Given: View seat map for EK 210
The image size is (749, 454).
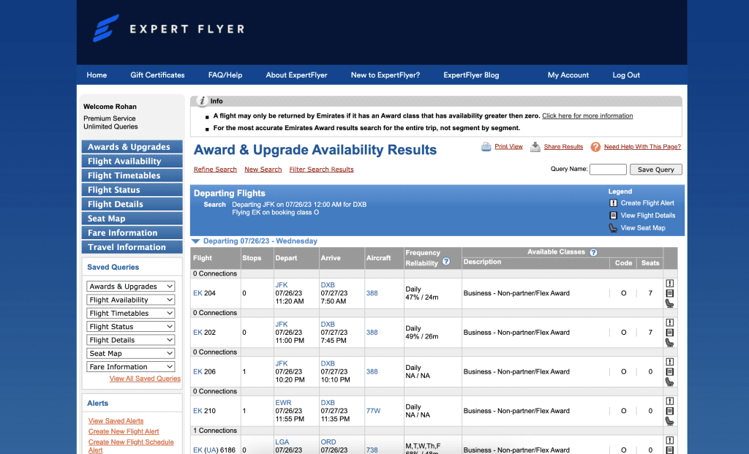Looking at the screenshot, I should pos(670,420).
